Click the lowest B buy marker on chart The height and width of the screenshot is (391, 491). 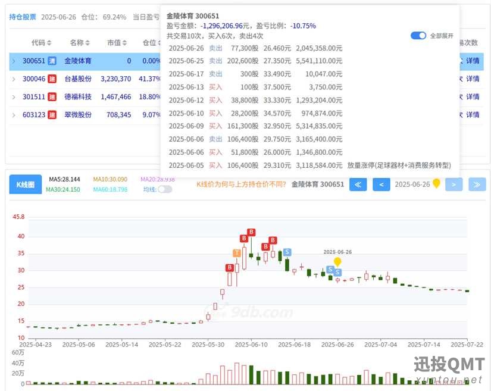pyautogui.click(x=230, y=268)
